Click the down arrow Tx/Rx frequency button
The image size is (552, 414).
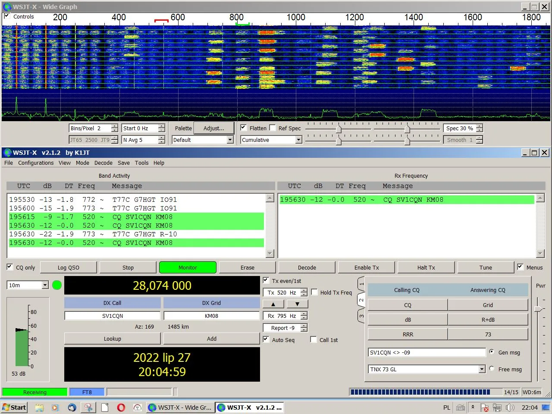297,304
